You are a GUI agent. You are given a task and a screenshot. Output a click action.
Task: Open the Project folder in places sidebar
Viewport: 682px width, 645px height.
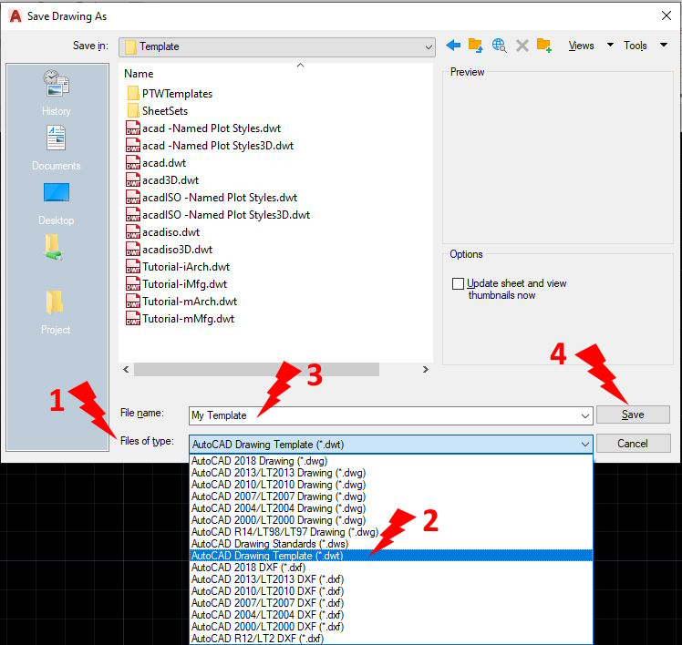point(56,312)
